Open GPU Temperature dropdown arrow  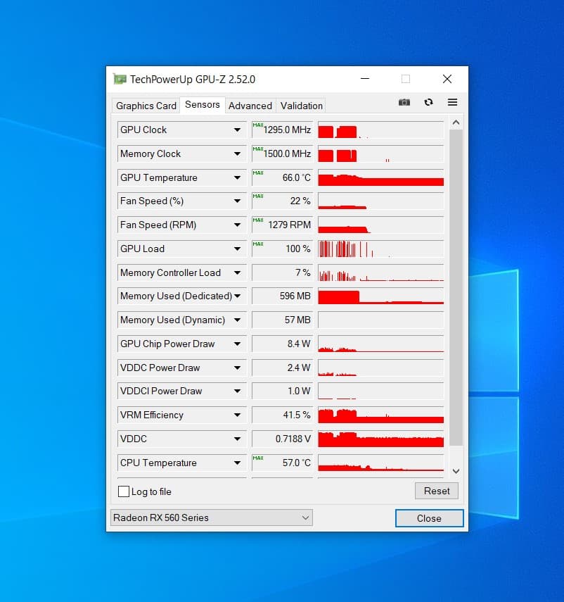click(x=237, y=177)
